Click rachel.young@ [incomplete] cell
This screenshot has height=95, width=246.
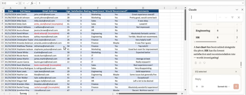pyautogui.click(x=50, y=87)
